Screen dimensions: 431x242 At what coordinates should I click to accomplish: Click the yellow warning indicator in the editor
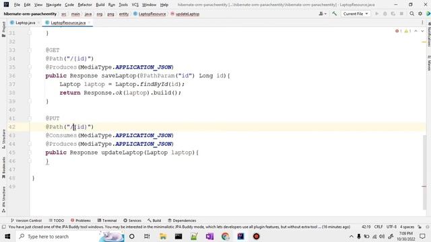point(407,31)
